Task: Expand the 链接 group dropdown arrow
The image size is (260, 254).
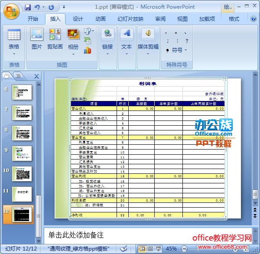Action: tap(107, 54)
